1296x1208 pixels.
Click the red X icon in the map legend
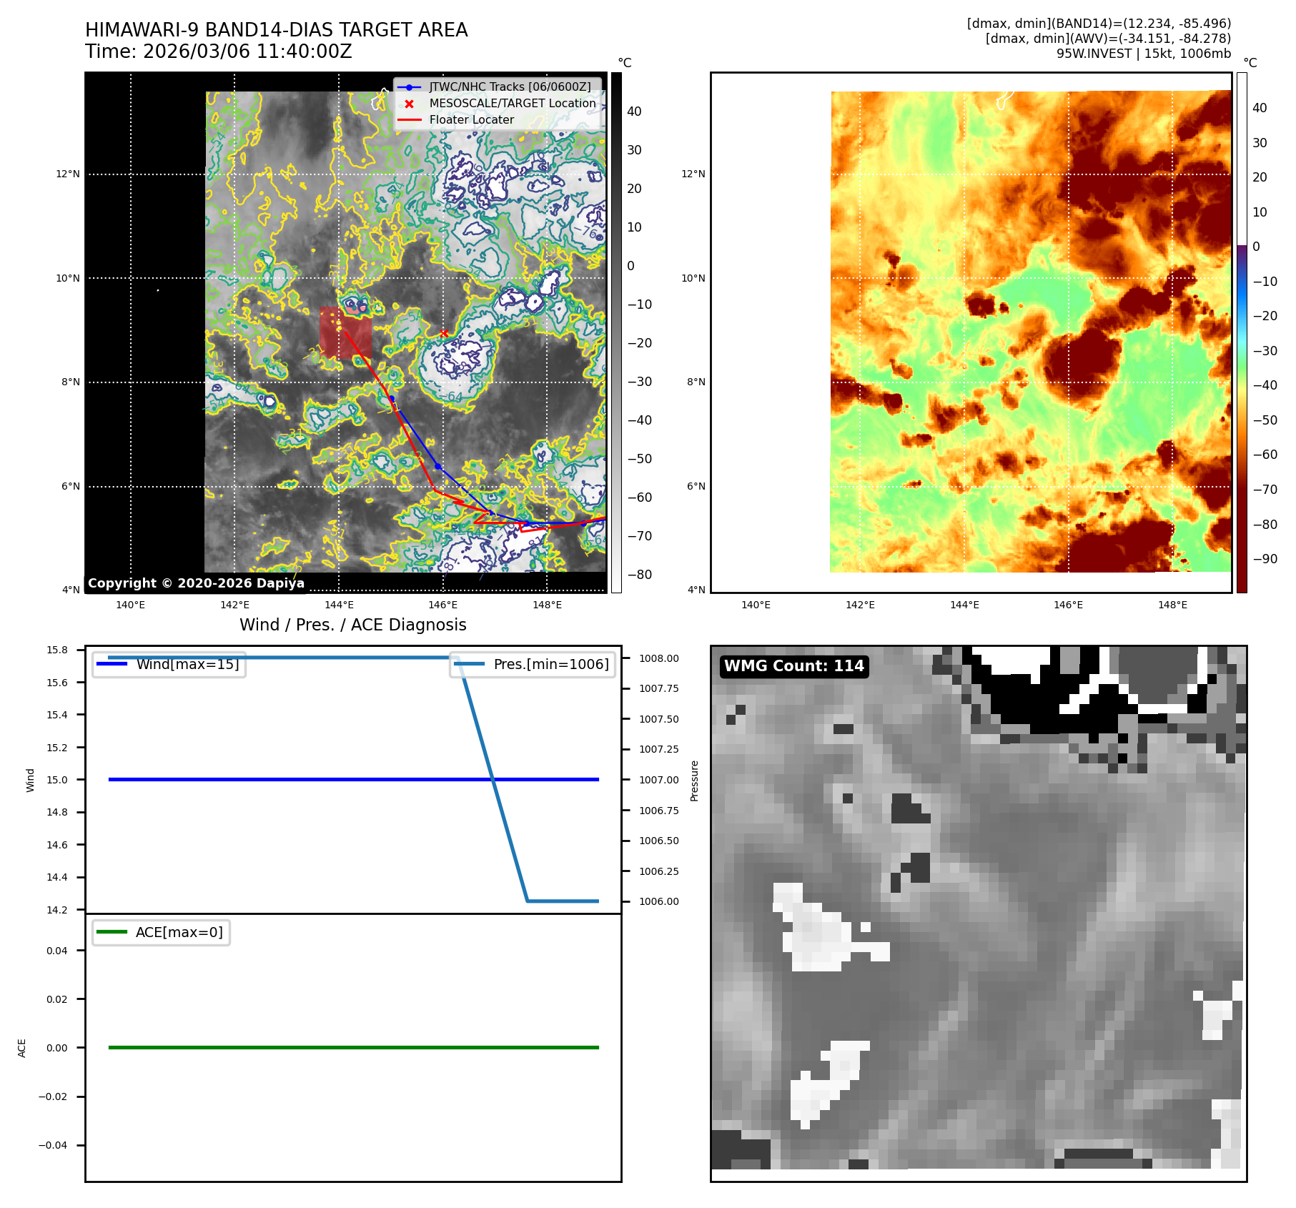[409, 104]
